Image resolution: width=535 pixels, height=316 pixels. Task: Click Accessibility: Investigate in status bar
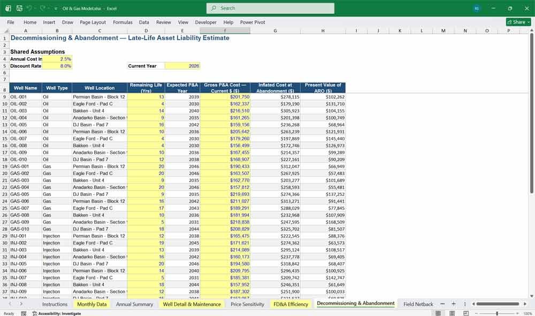coord(57,313)
